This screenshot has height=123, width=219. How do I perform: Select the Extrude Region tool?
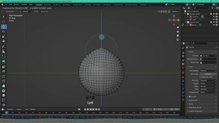(4, 62)
